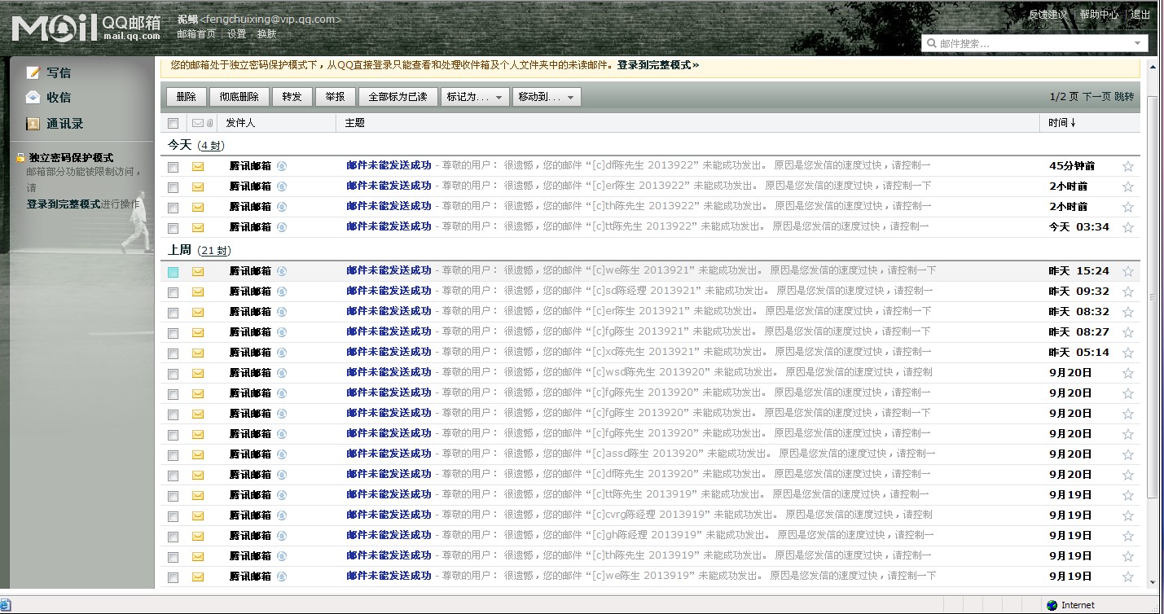Star the email from 昨天 15:24
This screenshot has width=1164, height=614.
[1127, 271]
